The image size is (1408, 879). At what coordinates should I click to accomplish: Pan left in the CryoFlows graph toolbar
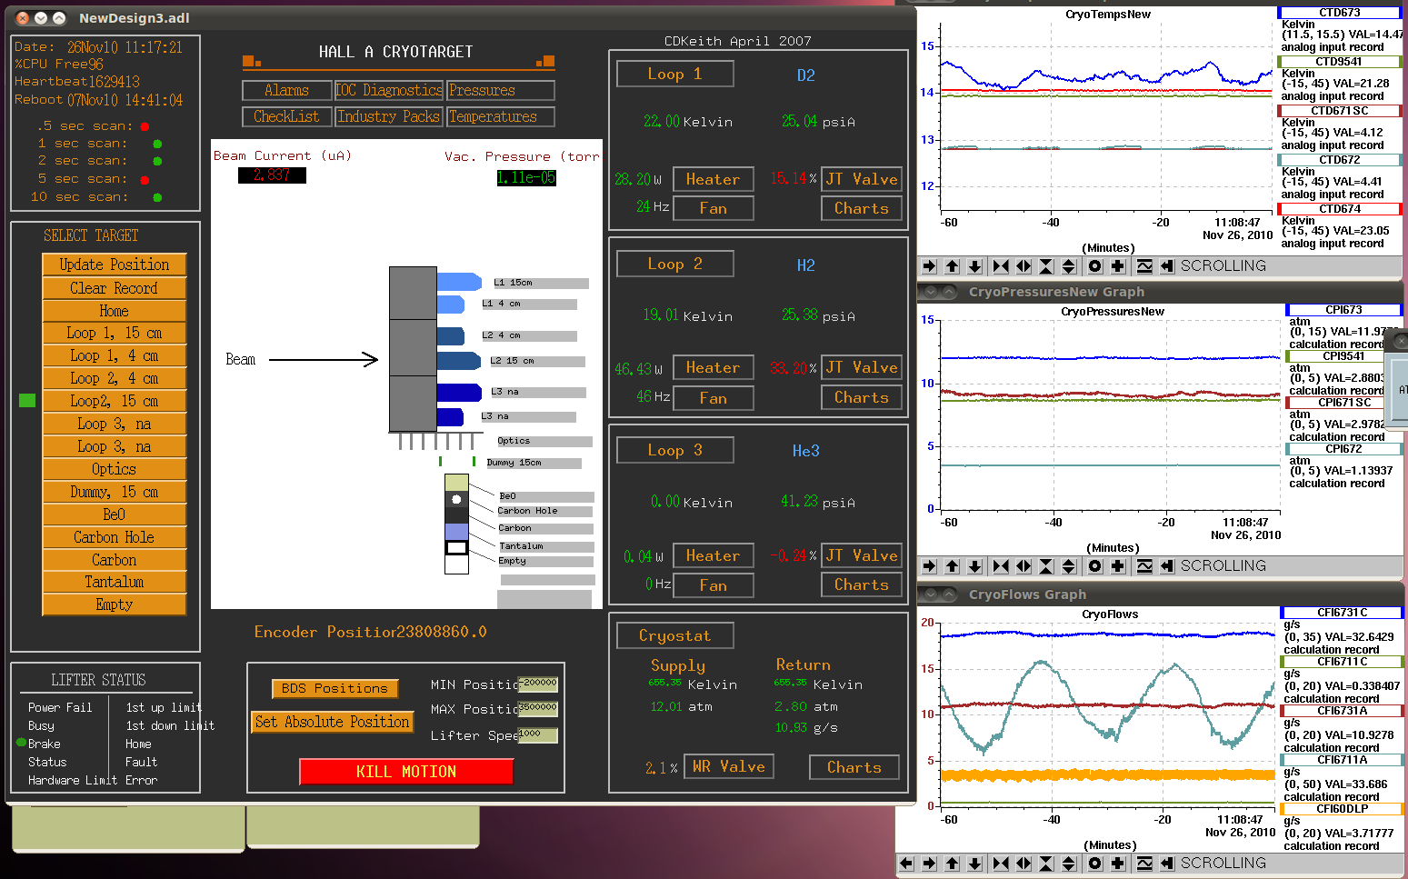[906, 864]
